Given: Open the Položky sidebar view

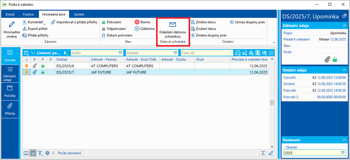Looking at the screenshot, I should (x=10, y=91).
